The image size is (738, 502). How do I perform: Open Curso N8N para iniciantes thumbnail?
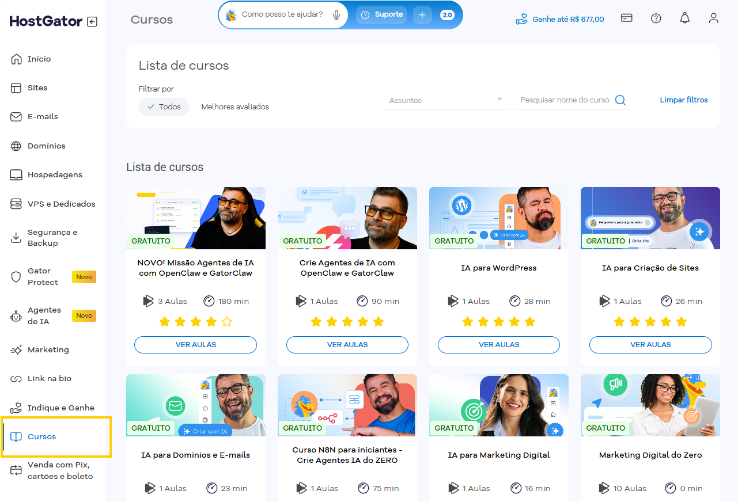coord(347,405)
